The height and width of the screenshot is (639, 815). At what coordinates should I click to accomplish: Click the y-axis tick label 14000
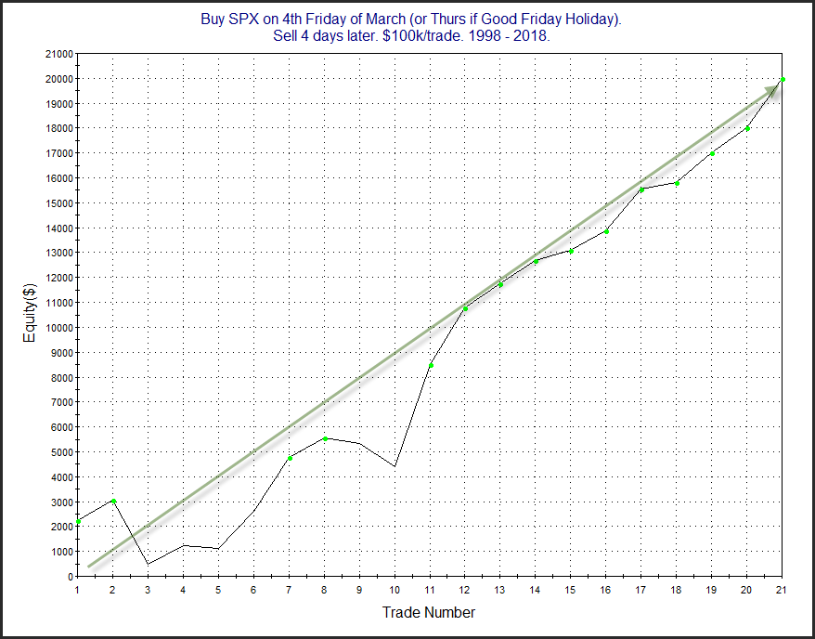(59, 228)
